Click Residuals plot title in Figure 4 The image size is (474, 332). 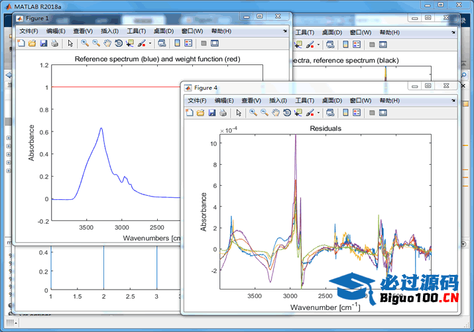point(326,128)
